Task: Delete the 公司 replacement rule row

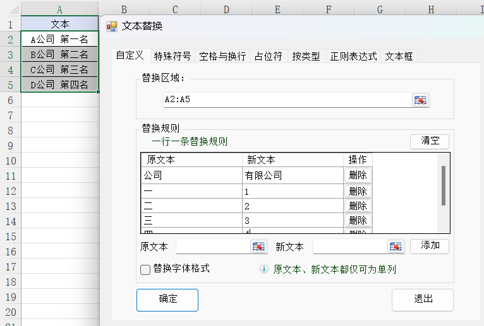Action: (358, 175)
